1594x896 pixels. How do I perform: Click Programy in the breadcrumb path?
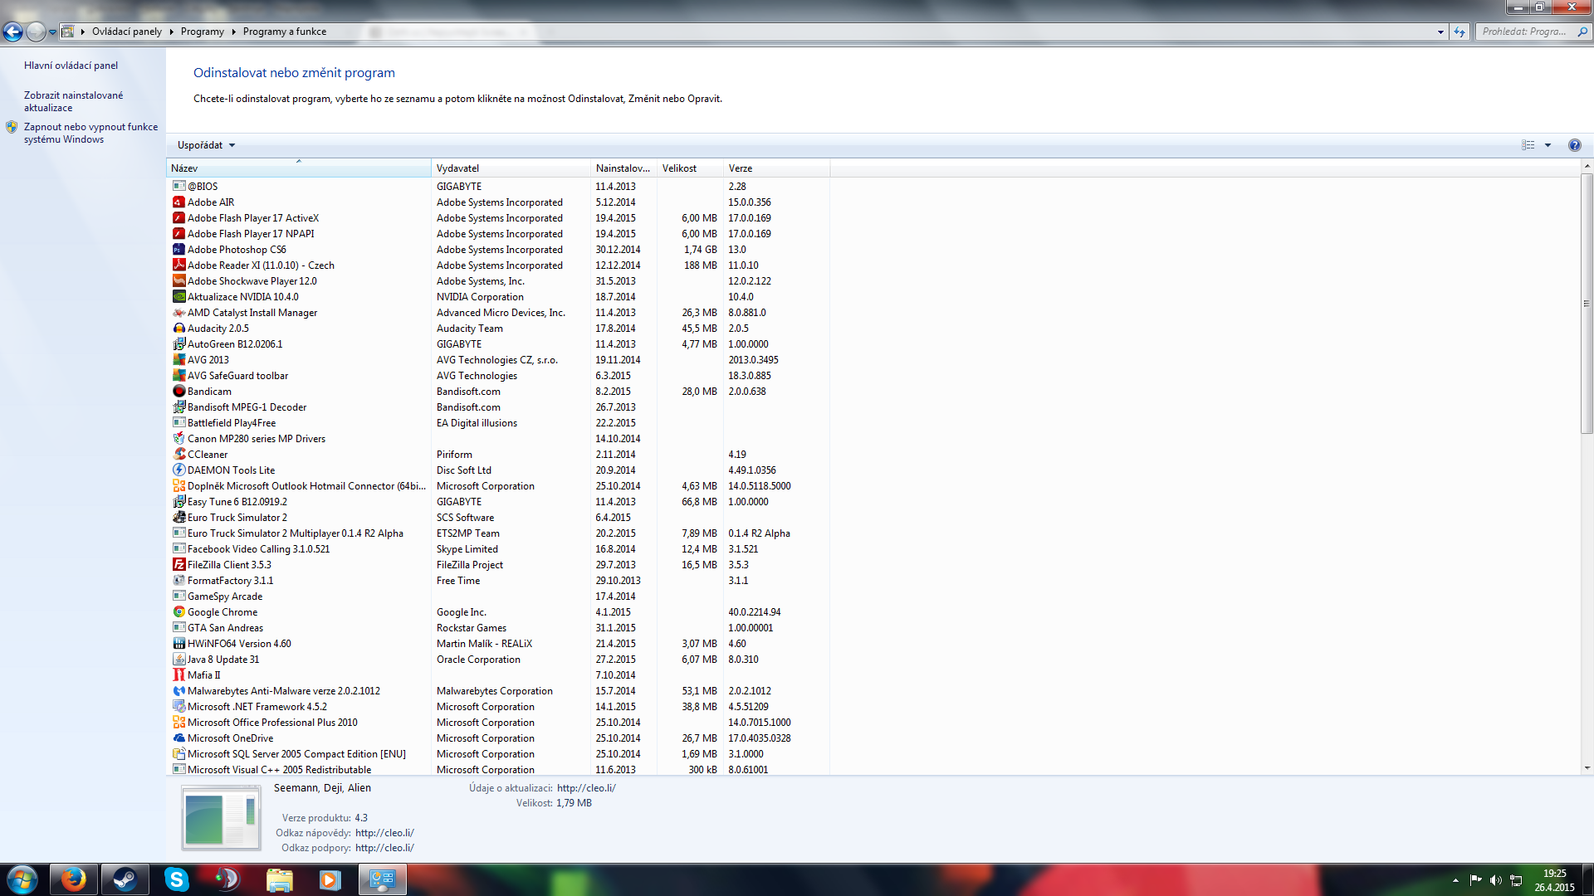202,32
